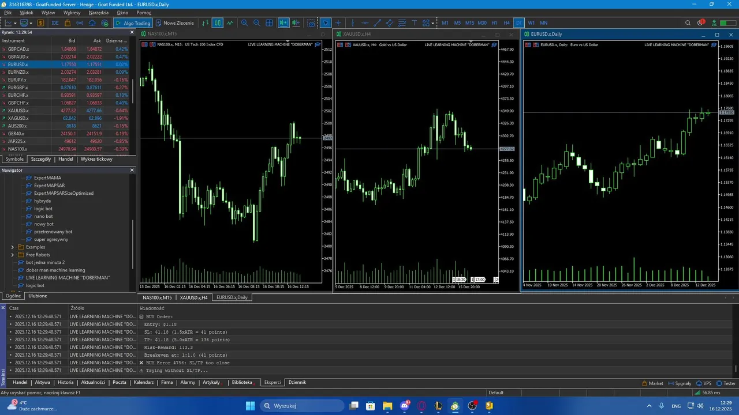Toggle chart auto-scroll to latest bar
The width and height of the screenshot is (739, 415).
283,23
